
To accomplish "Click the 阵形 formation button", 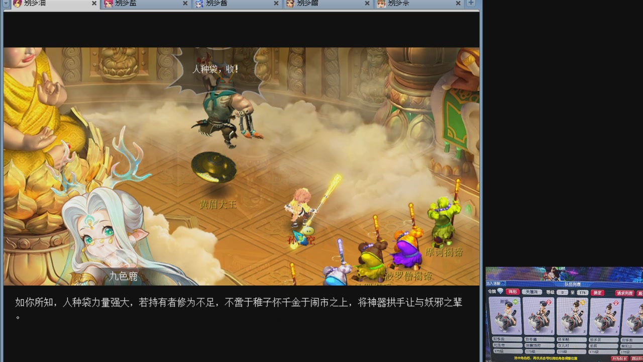I will 512,292.
